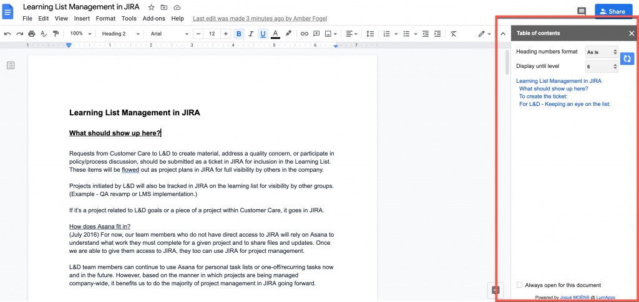This screenshot has width=639, height=302.
Task: Open the Insert menu
Action: coord(82,18)
